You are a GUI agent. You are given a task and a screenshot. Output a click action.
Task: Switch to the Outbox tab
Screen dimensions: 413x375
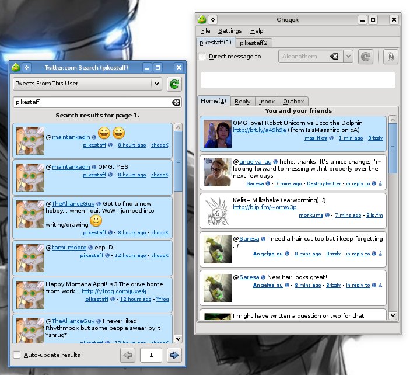coord(293,102)
